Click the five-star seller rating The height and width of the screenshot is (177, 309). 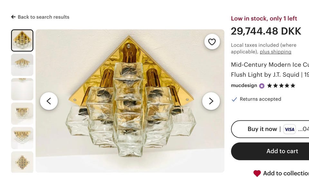click(x=281, y=86)
